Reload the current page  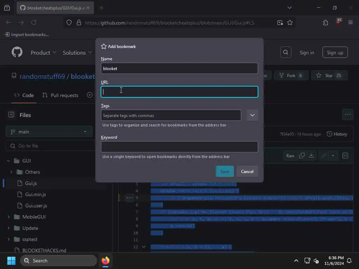point(34,22)
